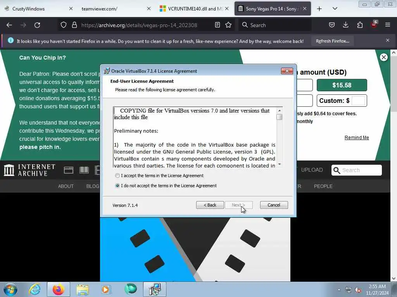Click license text scrollbar down arrow

point(280,164)
